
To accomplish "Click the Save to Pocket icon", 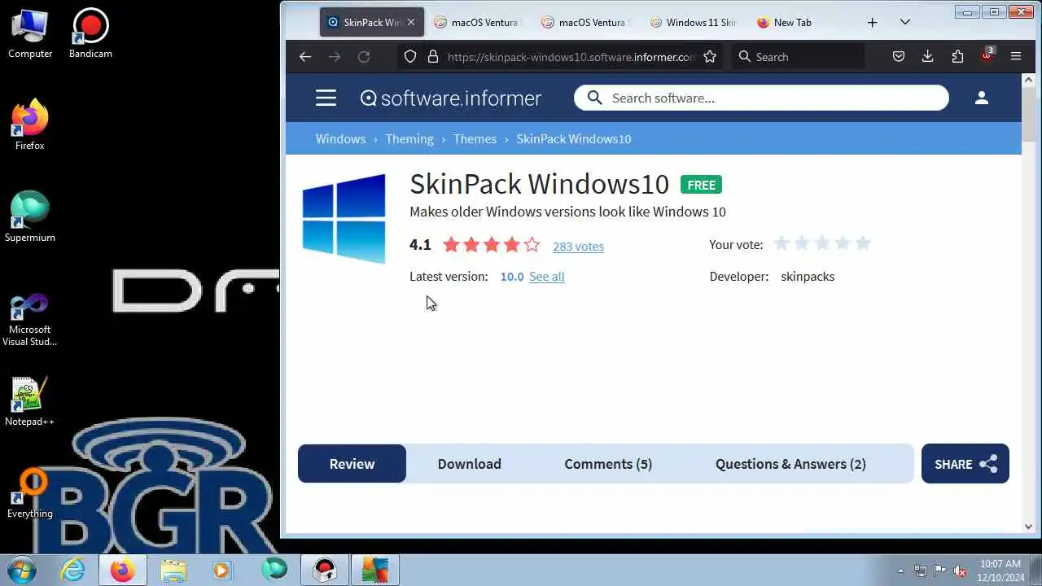I will coord(899,56).
